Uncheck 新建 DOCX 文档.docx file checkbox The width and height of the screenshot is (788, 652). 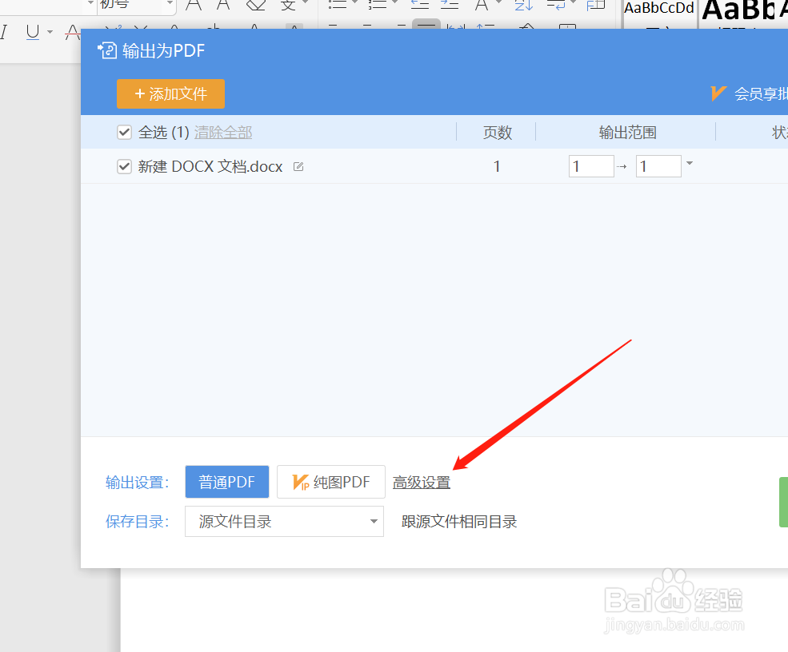124,166
